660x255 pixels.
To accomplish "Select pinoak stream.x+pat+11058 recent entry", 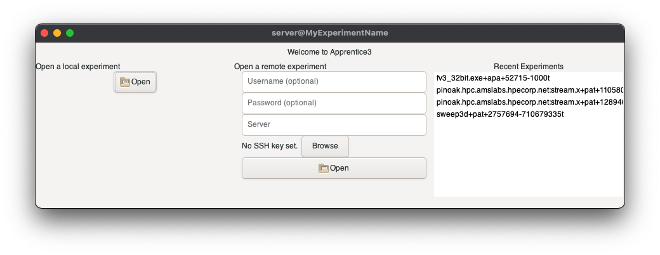I will 529,90.
